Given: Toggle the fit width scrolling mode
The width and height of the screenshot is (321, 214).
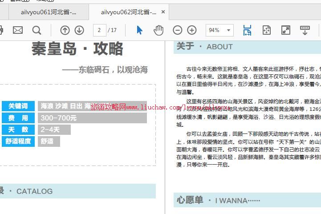Looking at the screenshot, I should [x=247, y=30].
